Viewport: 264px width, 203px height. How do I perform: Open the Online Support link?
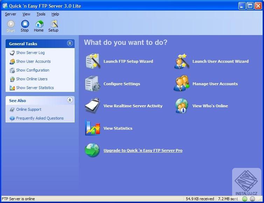click(29, 110)
